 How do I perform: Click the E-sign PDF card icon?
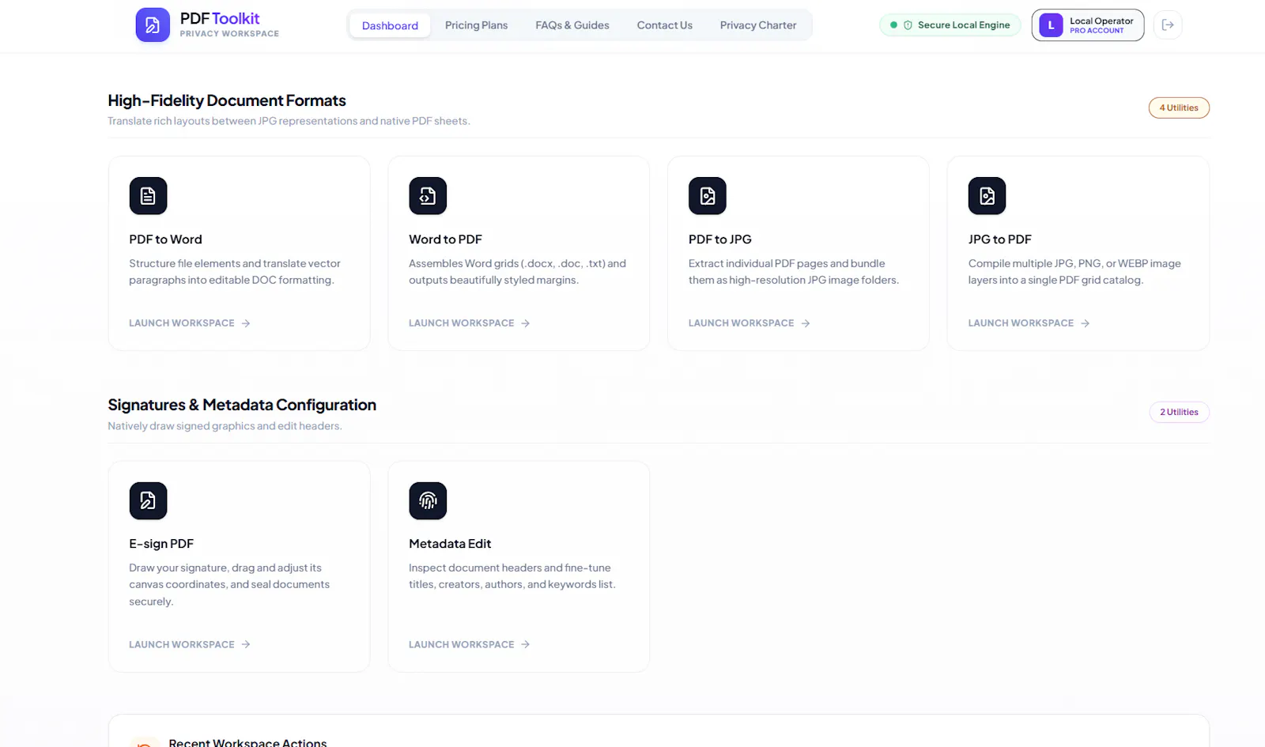coord(148,500)
